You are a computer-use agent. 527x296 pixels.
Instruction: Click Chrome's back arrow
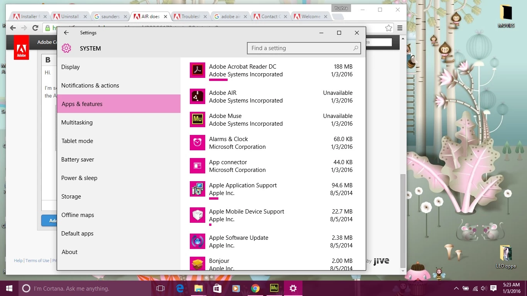13,28
